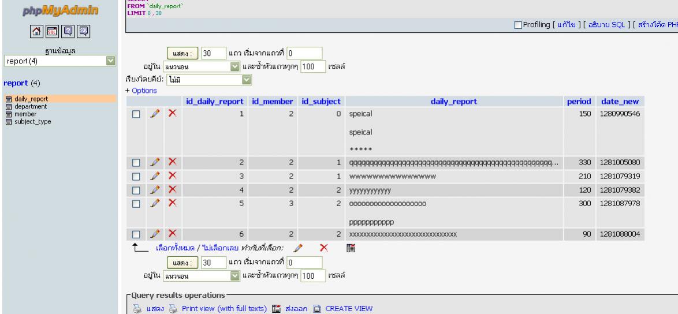678x314 pixels.
Task: Click the bottom แสดง button
Action: (183, 263)
